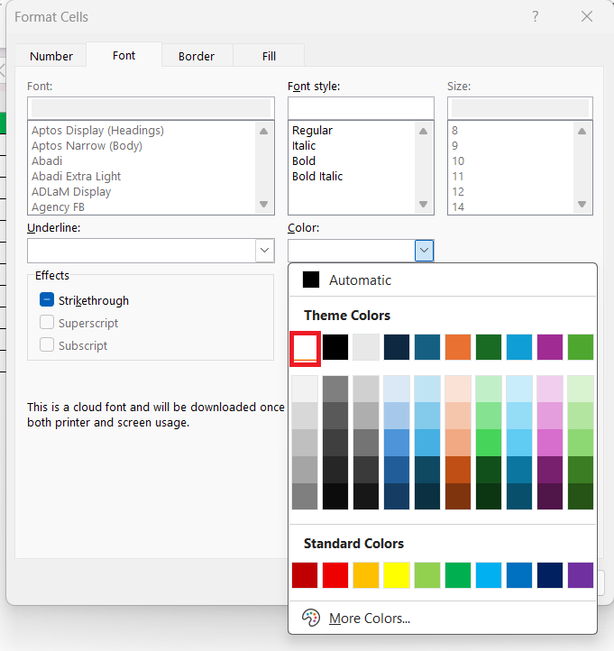Pick standard yellow color swatch
Viewport: 614px width, 651px height.
tap(397, 575)
